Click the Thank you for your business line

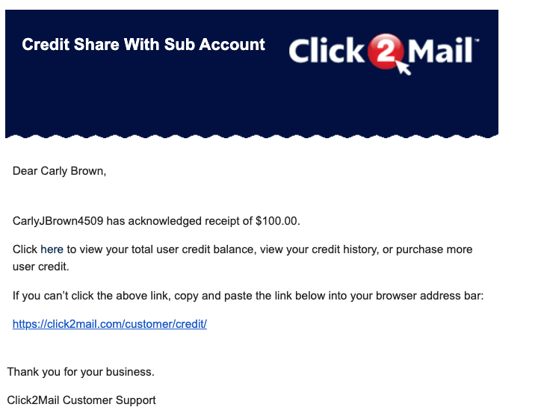point(81,372)
